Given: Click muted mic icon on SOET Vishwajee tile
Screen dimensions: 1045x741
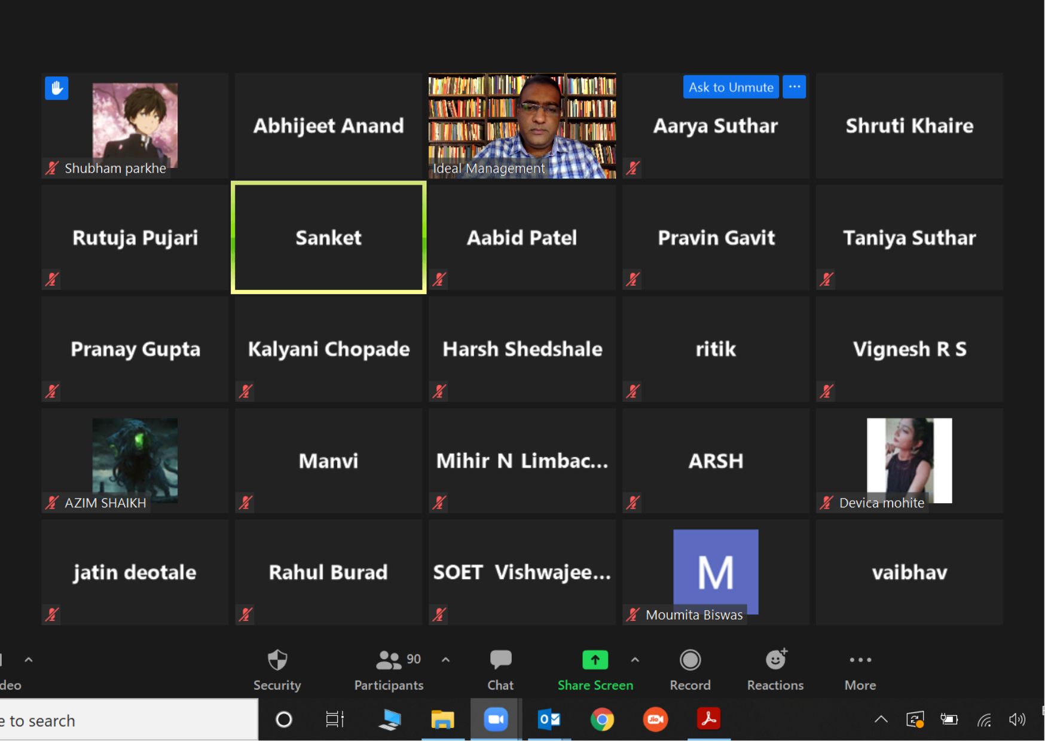Looking at the screenshot, I should [x=439, y=614].
